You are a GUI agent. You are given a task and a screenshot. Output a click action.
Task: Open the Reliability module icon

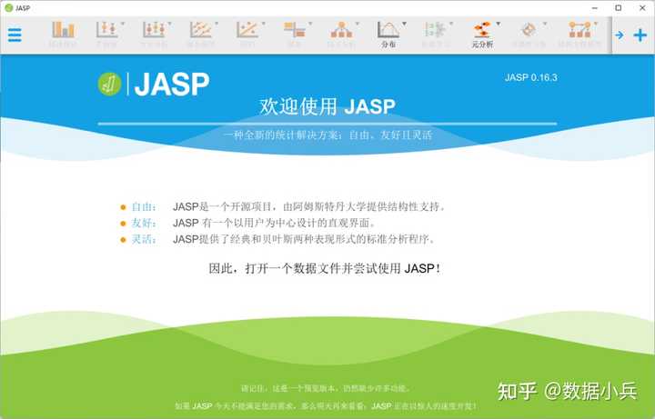(529, 35)
